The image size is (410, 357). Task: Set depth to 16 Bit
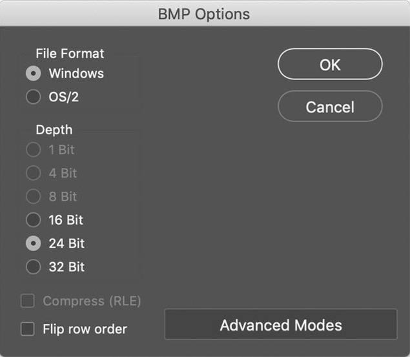pos(33,220)
